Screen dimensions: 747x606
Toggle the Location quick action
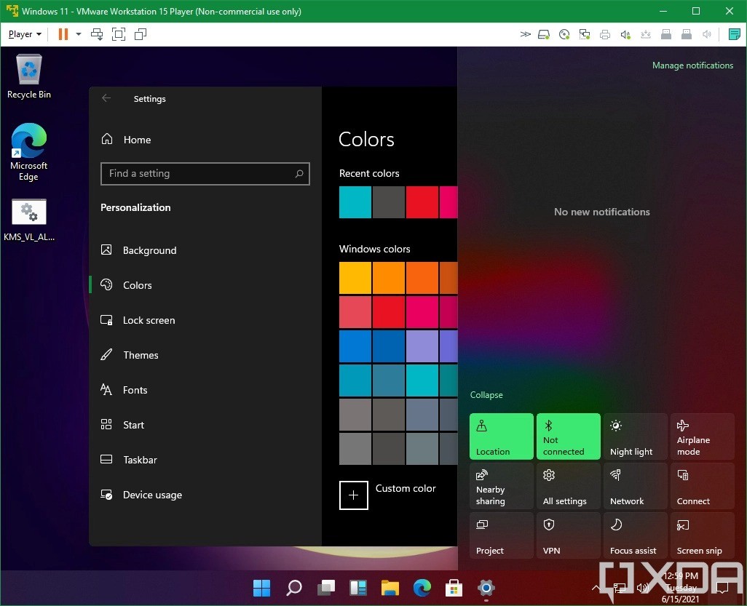(501, 436)
